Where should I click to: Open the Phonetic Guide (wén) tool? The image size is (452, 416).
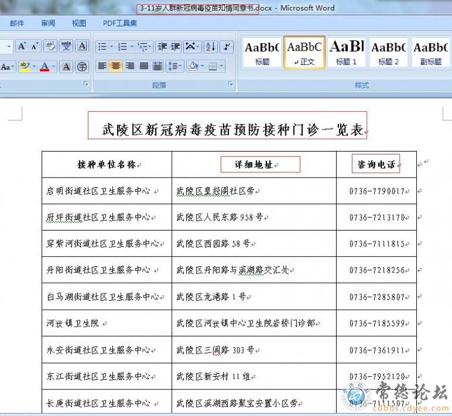[66, 46]
